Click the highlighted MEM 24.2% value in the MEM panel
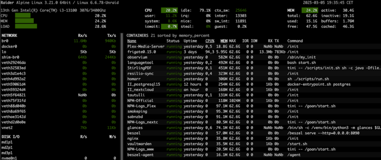The height and width of the screenshot is (160, 381). tap(310, 10)
